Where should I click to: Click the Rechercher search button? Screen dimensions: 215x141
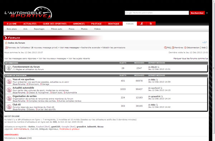click(197, 13)
